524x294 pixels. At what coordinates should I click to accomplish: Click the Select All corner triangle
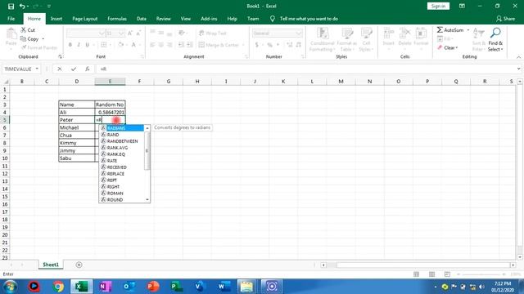point(6,82)
